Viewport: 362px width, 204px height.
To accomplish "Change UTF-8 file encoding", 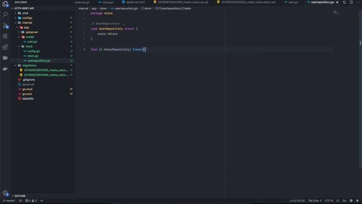I will [329, 201].
